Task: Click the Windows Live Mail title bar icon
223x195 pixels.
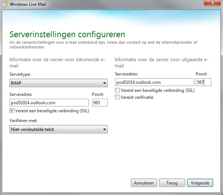Action: [5, 4]
